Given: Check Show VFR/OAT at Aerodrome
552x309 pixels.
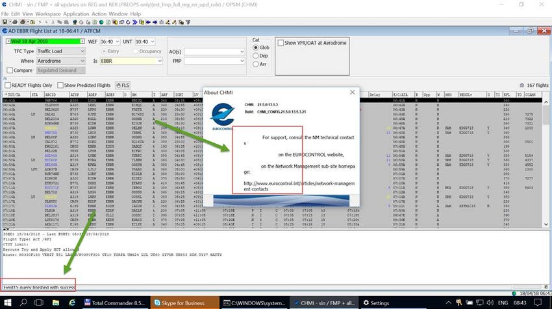Looking at the screenshot, I should click(x=281, y=43).
